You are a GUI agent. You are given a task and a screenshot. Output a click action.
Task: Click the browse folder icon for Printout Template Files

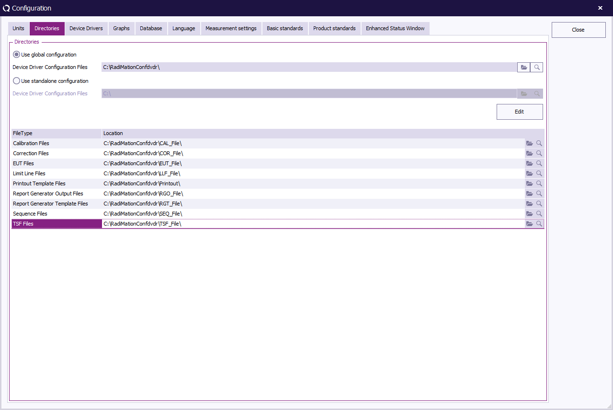[x=530, y=183]
